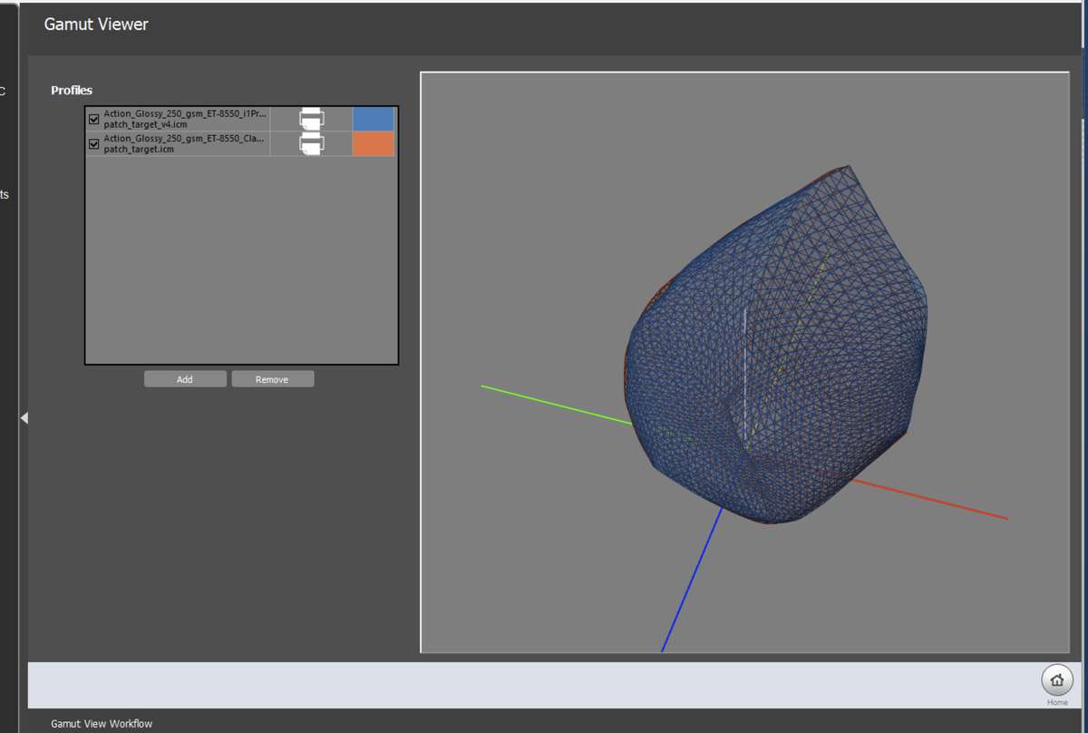This screenshot has height=733, width=1088.
Task: Click the Gamut View Workflow label
Action: click(102, 723)
